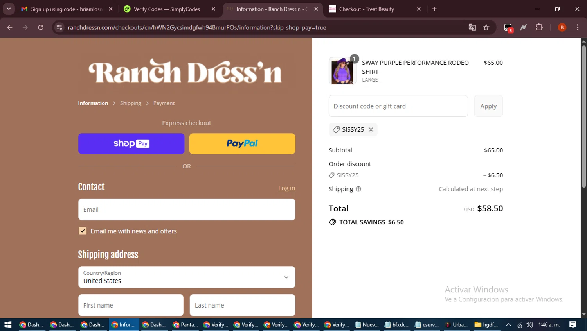
Task: Close the Verify Codes tab
Action: pos(213,9)
